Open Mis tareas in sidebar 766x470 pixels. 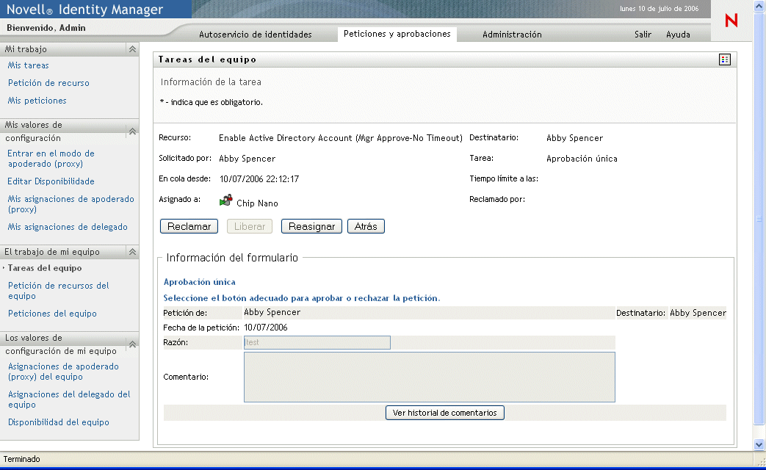(29, 65)
